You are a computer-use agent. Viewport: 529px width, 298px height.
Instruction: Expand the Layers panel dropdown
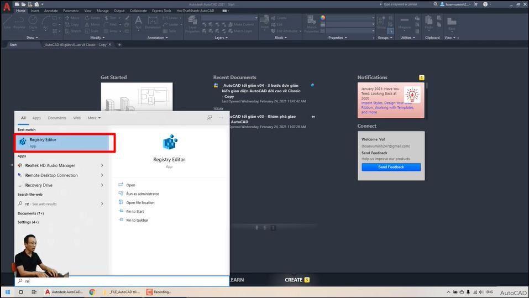point(221,38)
